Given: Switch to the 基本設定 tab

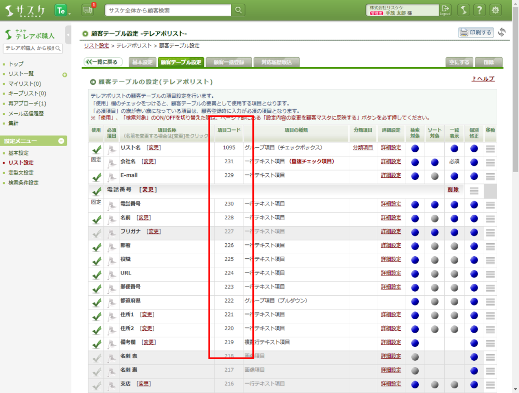Looking at the screenshot, I should point(142,62).
